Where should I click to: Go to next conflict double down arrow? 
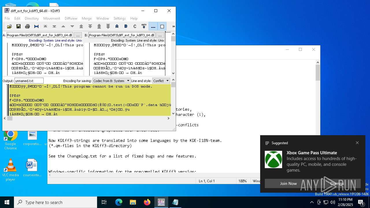(90, 26)
